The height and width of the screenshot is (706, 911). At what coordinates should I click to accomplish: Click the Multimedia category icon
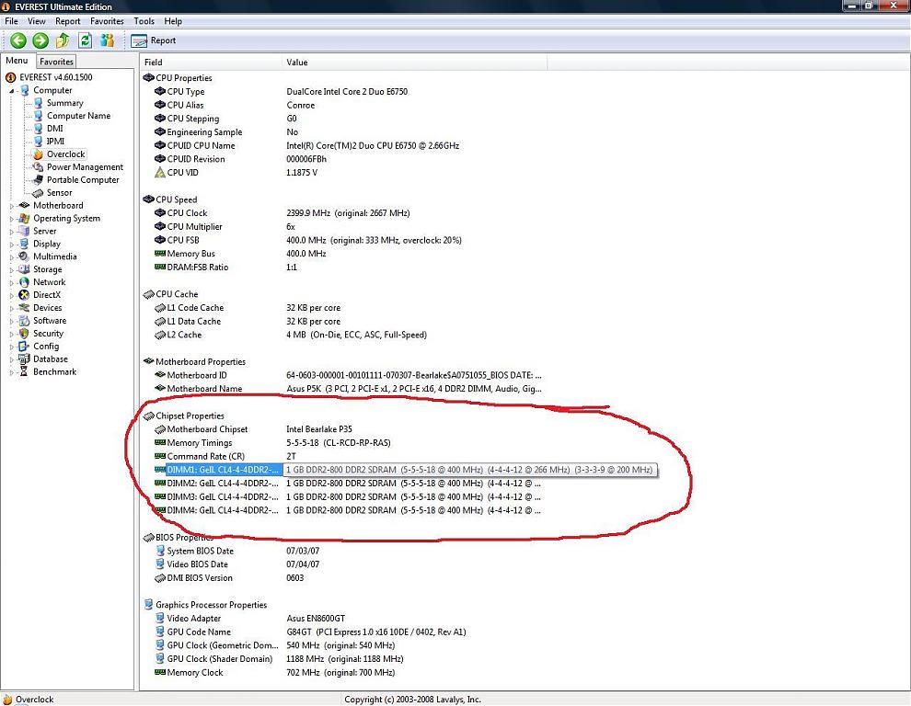coord(24,256)
